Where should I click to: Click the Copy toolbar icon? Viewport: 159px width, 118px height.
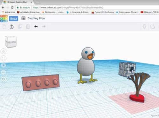[x=4, y=27]
